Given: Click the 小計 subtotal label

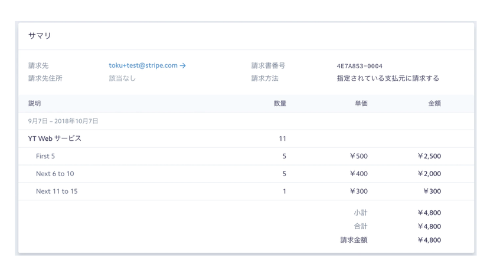Looking at the screenshot, I should click(x=360, y=213).
